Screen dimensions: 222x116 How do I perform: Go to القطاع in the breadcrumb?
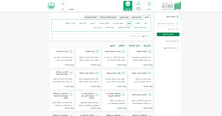click(x=121, y=46)
